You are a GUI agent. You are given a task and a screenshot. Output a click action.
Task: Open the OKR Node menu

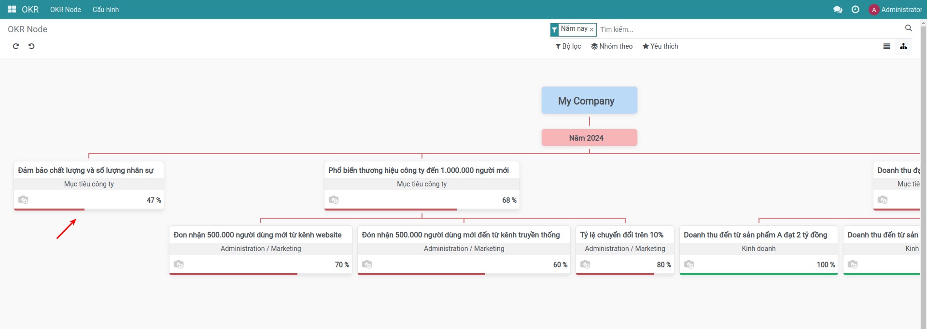coord(65,10)
